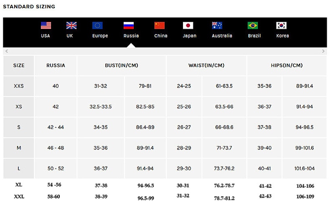330x219 pixels.
Task: Select the Russia flag icon
Action: pos(129,25)
